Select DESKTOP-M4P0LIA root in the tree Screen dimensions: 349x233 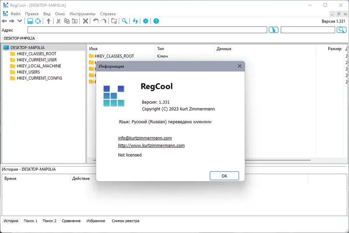coord(27,47)
